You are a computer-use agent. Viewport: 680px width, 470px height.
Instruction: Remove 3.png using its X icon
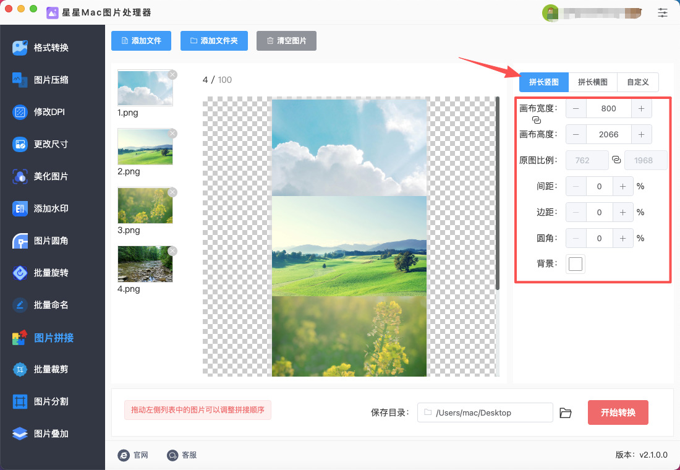click(x=172, y=192)
